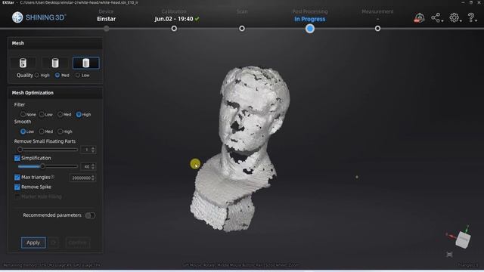Set Filter to Med
The width and height of the screenshot is (484, 272).
(60, 114)
